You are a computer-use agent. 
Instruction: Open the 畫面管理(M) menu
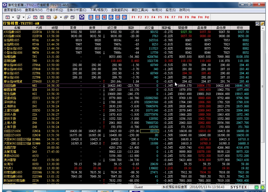13,10
